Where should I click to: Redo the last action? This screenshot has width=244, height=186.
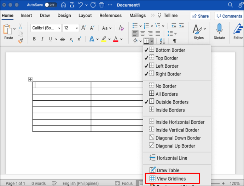click(93, 5)
